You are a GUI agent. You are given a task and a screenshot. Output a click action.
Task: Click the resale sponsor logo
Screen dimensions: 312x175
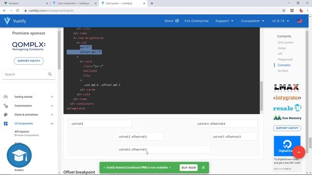click(x=287, y=108)
